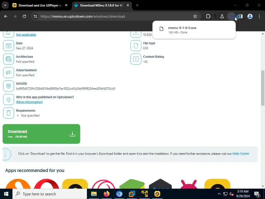Click the Sep 27, 2024 date text
Viewport: 265px width, 199px height.
tap(25, 48)
